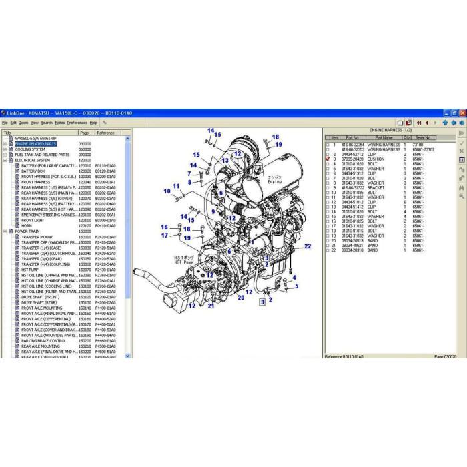Check the box for item 4 BOLT
Image resolution: width=467 pixels, height=467 pixels.
click(x=328, y=164)
